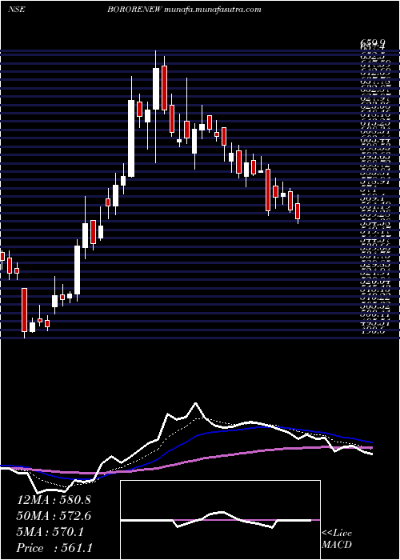Screen dimensions: 400x560
Task: Click the 5MA : 570.1 value
Action: (x=50, y=532)
